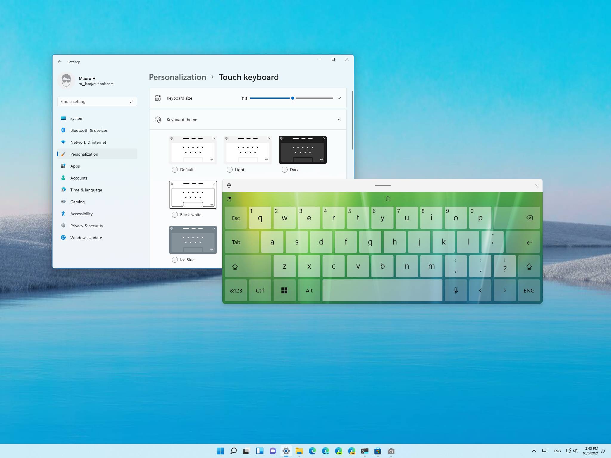Viewport: 611px width, 458px height.
Task: Select the Default keyboard theme
Action: tap(175, 169)
